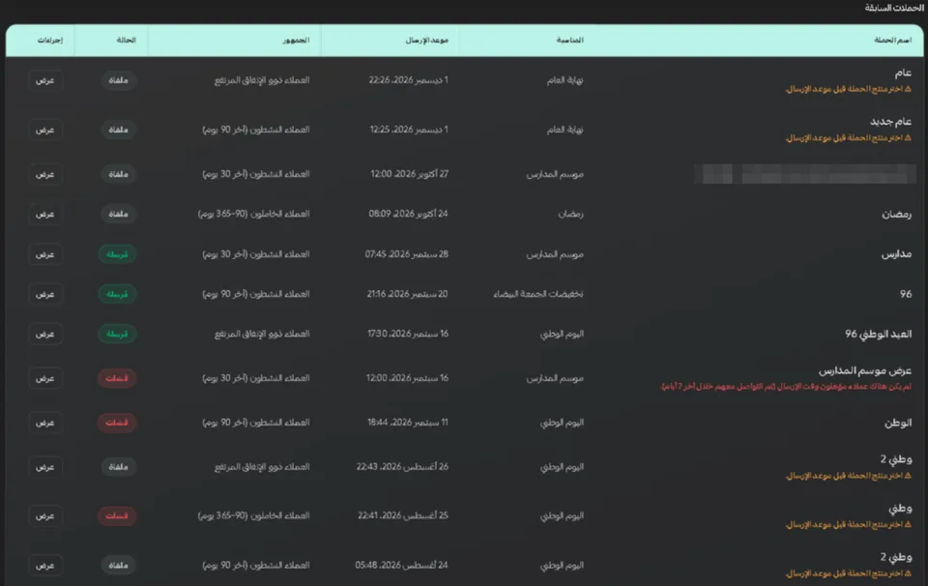928x586 pixels.
Task: Click عرض for the campaign named 96
Action: (45, 294)
